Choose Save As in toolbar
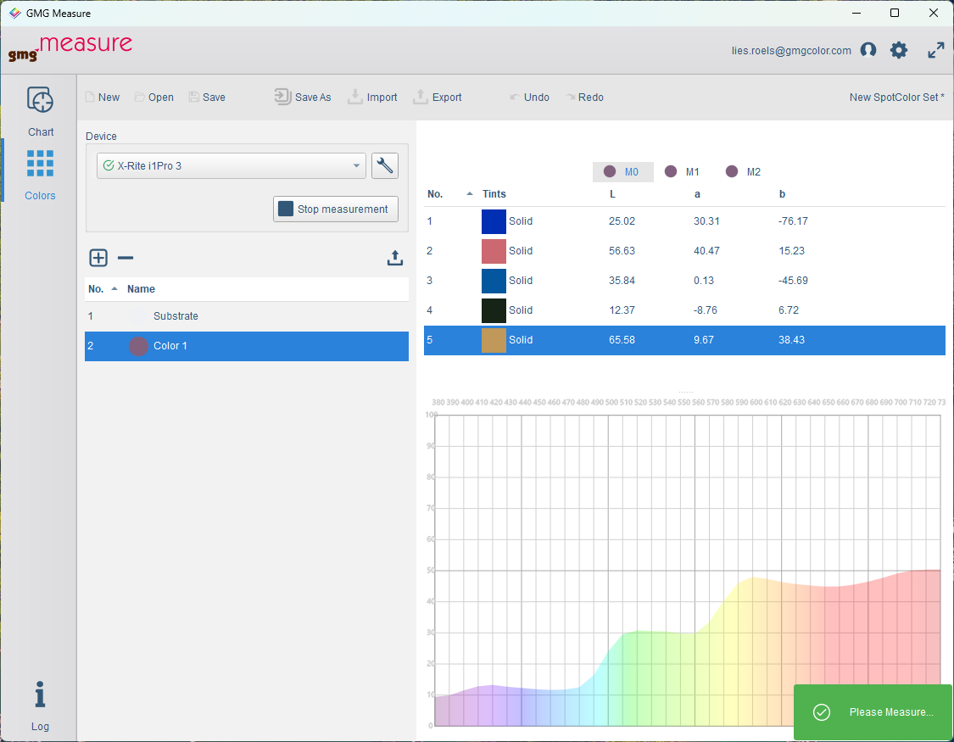 click(x=303, y=97)
